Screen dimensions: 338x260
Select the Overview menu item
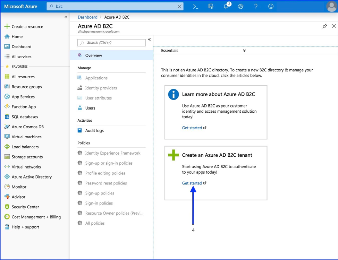click(111, 55)
